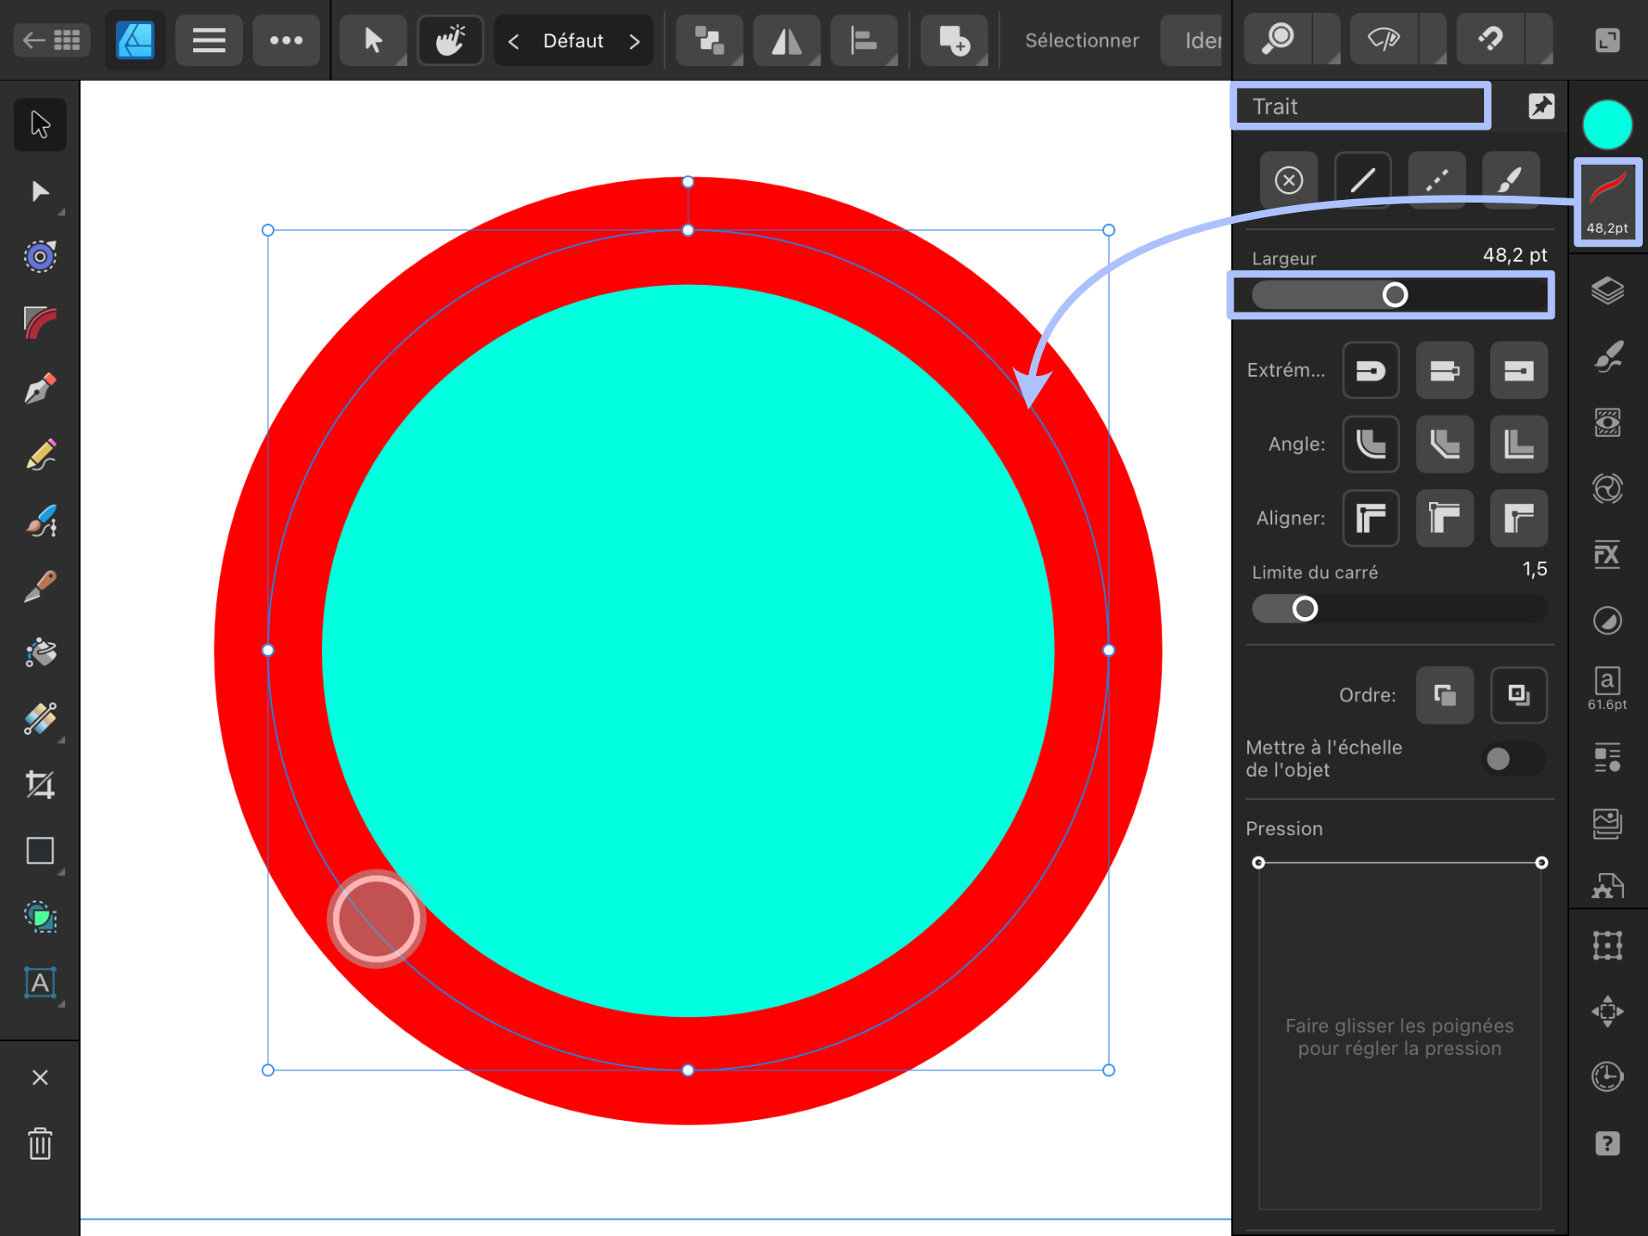Open the Brushes studio

[x=1607, y=357]
